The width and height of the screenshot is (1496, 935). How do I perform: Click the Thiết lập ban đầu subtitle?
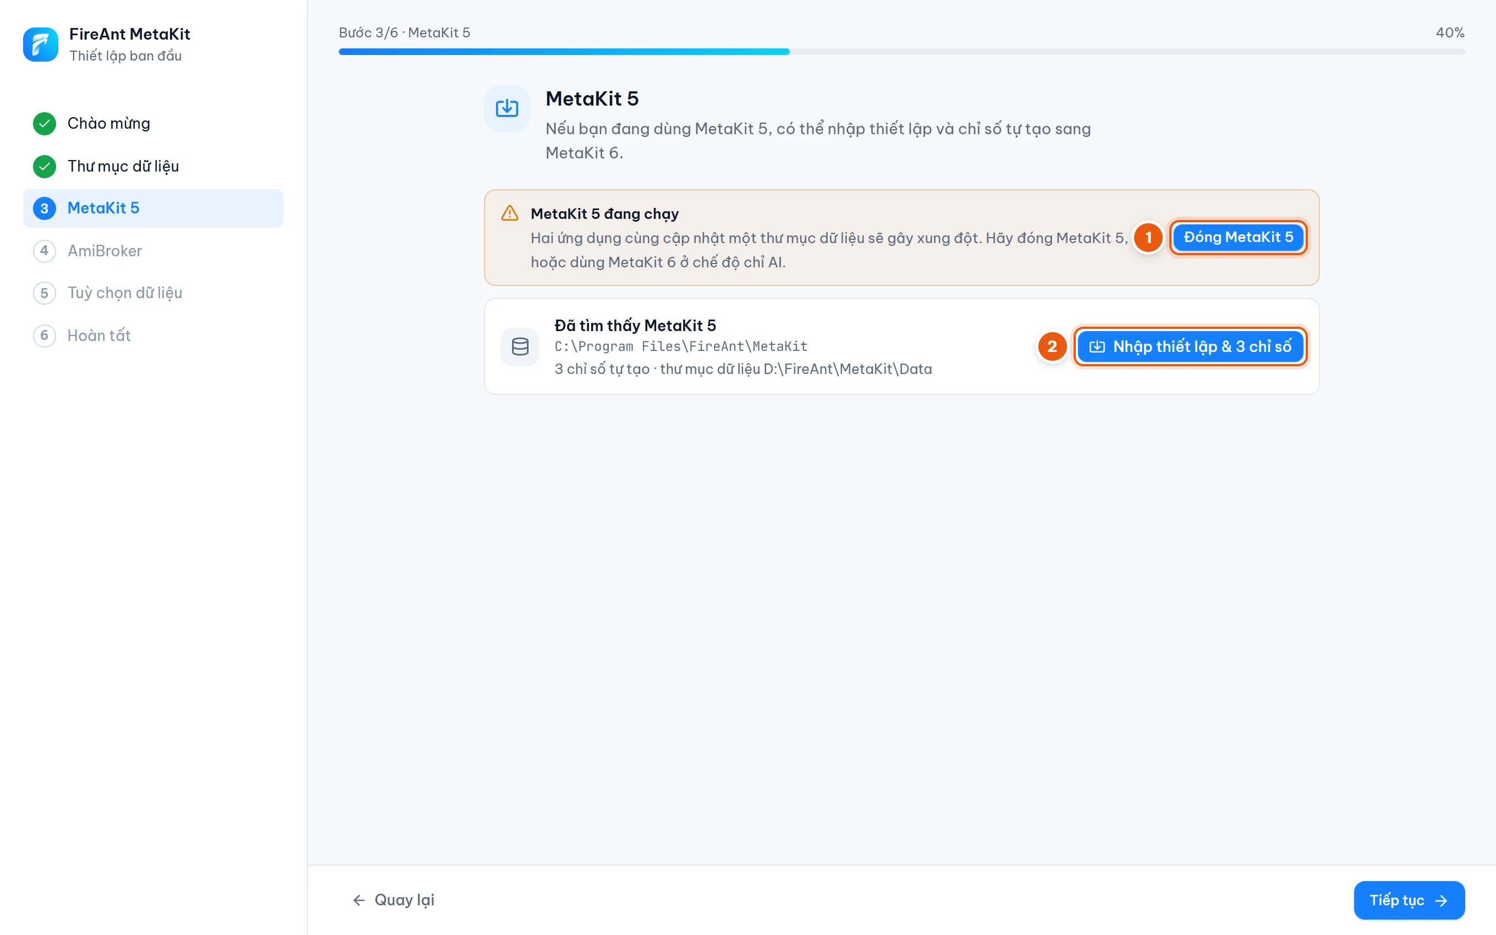125,56
